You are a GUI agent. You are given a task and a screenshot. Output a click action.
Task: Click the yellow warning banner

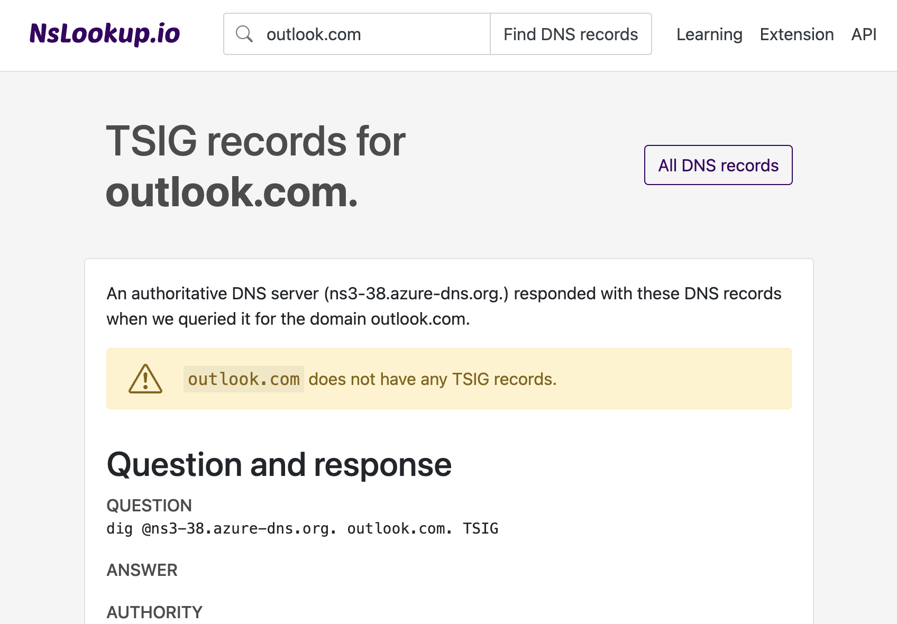(x=448, y=378)
